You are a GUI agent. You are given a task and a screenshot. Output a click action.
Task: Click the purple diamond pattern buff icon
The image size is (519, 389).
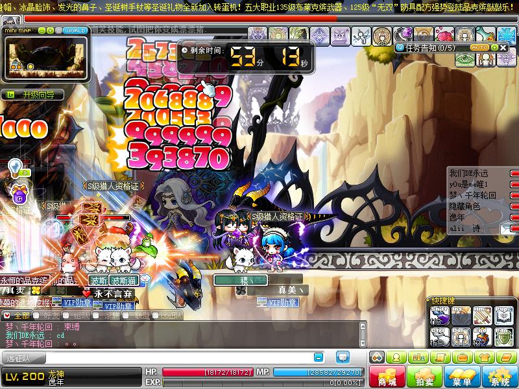click(319, 36)
